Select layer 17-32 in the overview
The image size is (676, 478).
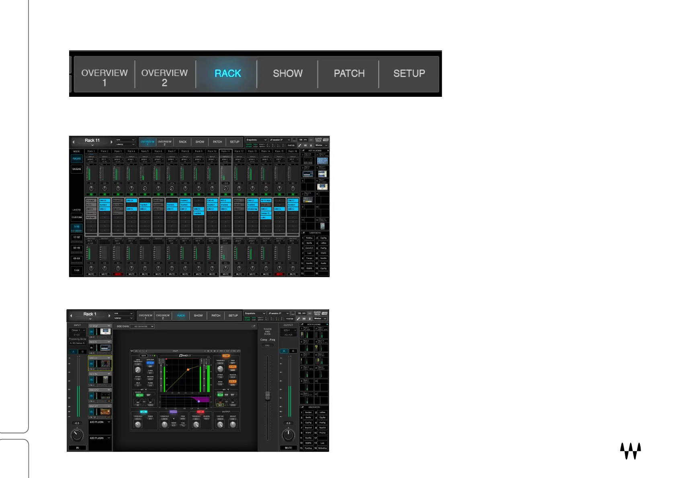pos(77,239)
